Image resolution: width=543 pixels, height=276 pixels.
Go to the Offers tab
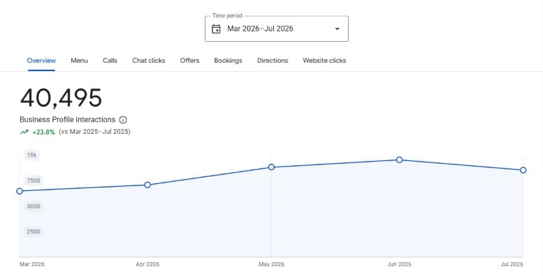[x=189, y=61]
